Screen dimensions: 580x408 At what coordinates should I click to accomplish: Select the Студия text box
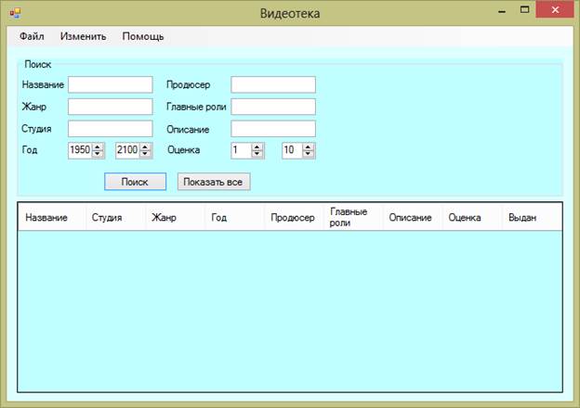[110, 129]
